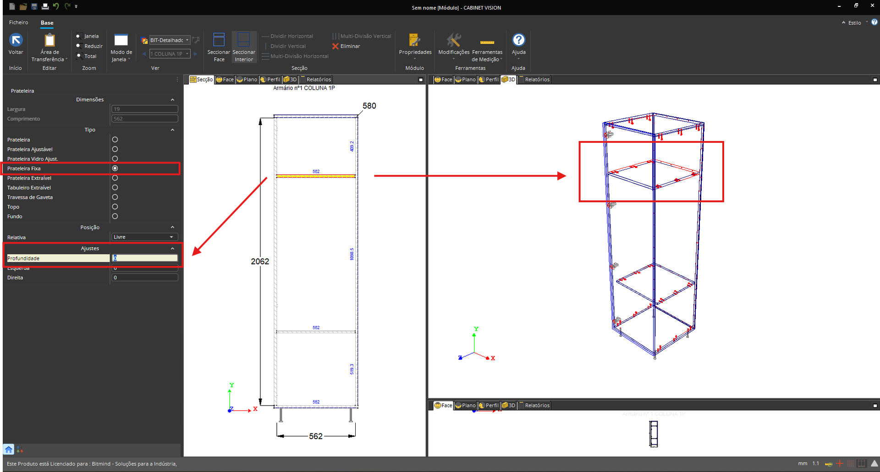The image size is (880, 472).
Task: Click the Direita input field
Action: 145,277
